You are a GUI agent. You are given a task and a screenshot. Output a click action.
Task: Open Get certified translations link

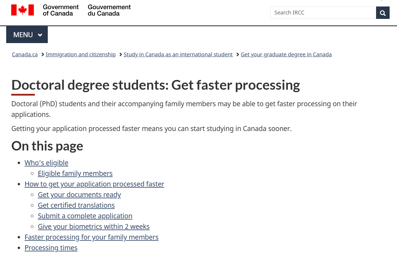[76, 205]
